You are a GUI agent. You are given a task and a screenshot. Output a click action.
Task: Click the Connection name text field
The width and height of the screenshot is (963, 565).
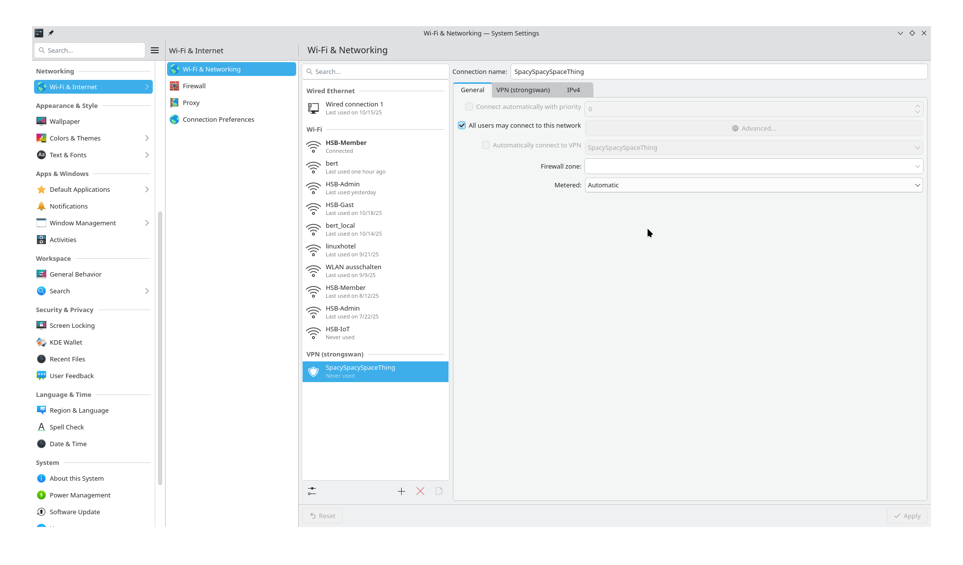pos(719,71)
